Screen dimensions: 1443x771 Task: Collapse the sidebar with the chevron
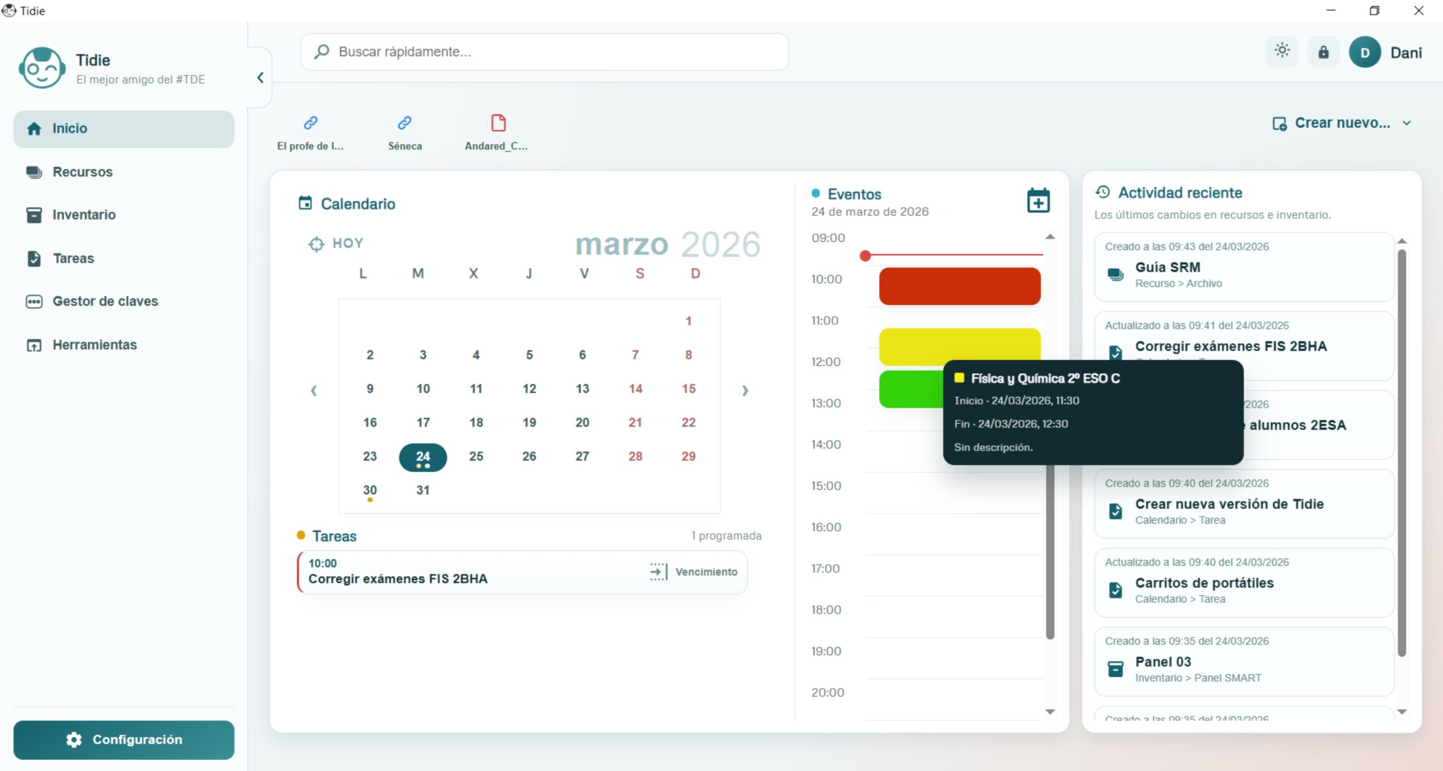tap(260, 78)
